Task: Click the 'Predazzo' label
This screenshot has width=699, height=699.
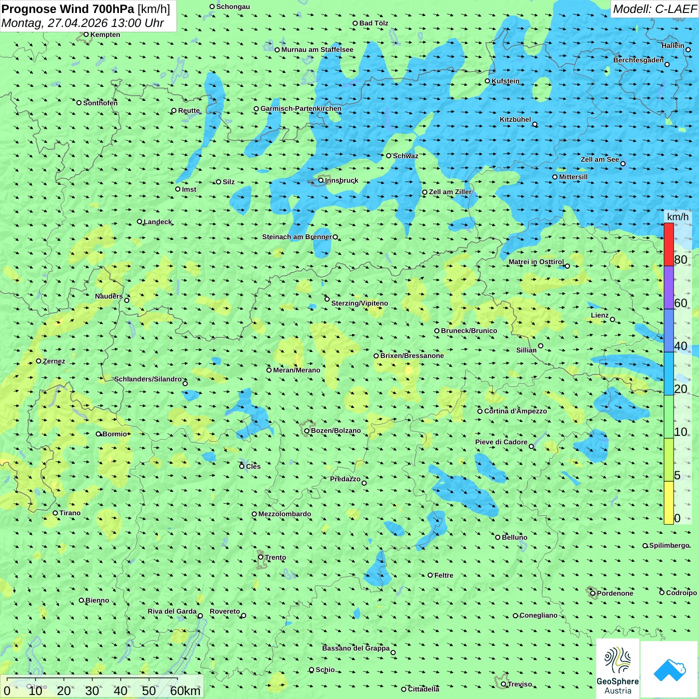Action: click(x=345, y=479)
